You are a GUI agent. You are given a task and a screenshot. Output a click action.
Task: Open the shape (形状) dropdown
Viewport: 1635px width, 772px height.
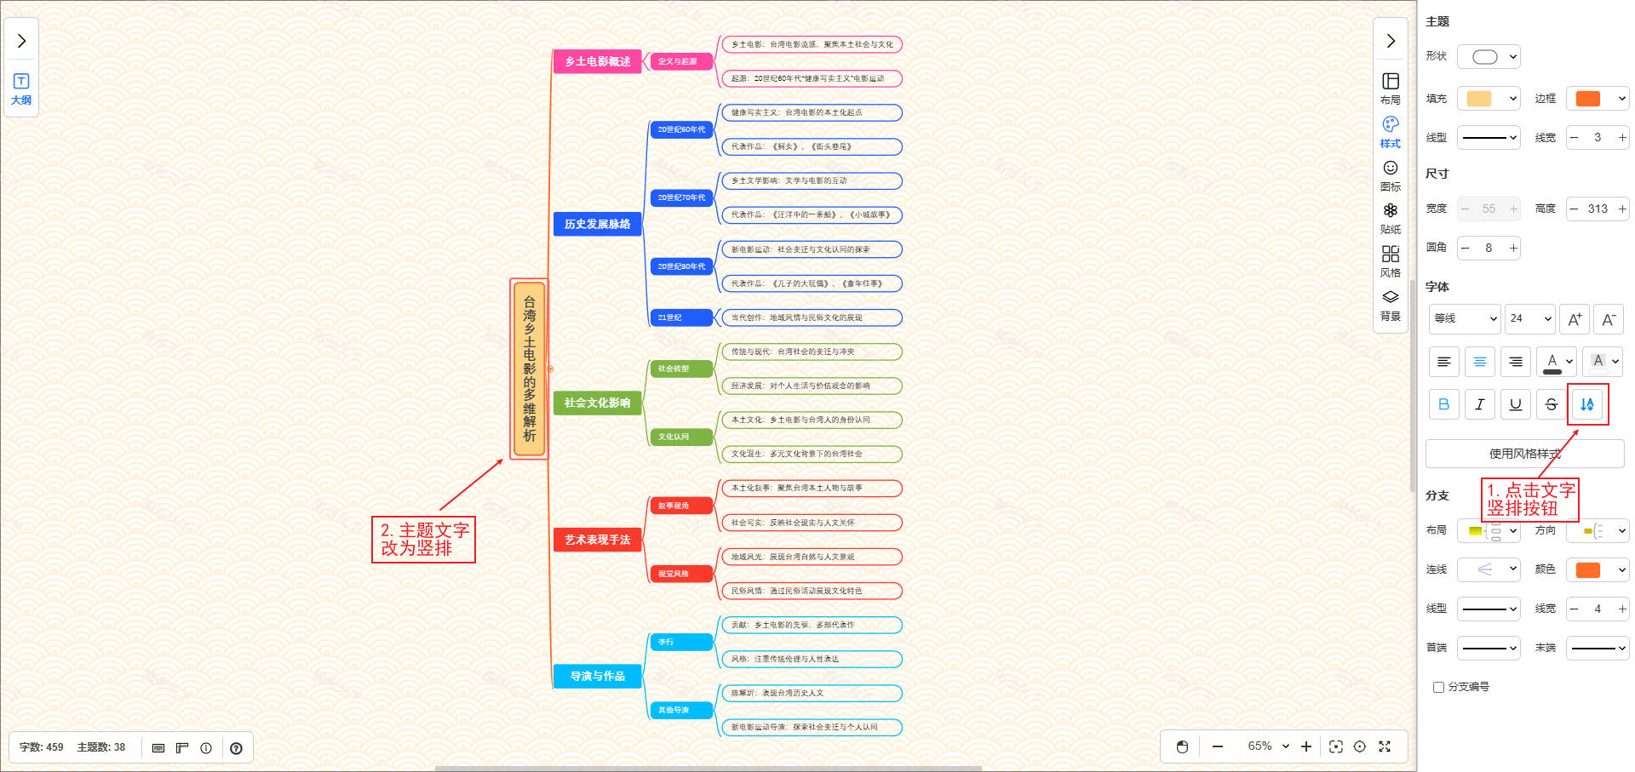(x=1489, y=57)
